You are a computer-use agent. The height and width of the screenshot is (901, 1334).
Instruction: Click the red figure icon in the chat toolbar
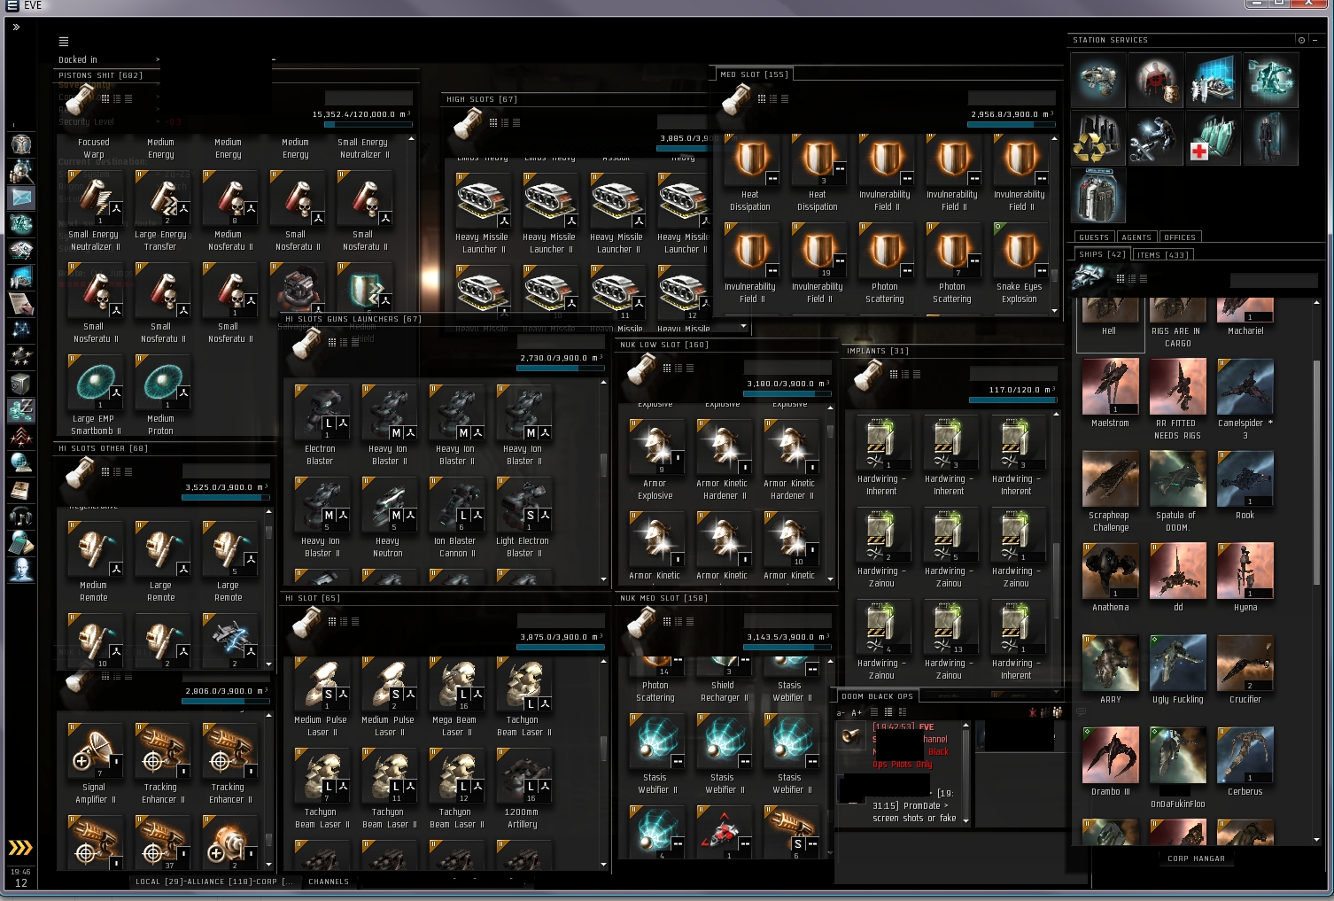click(x=1033, y=712)
